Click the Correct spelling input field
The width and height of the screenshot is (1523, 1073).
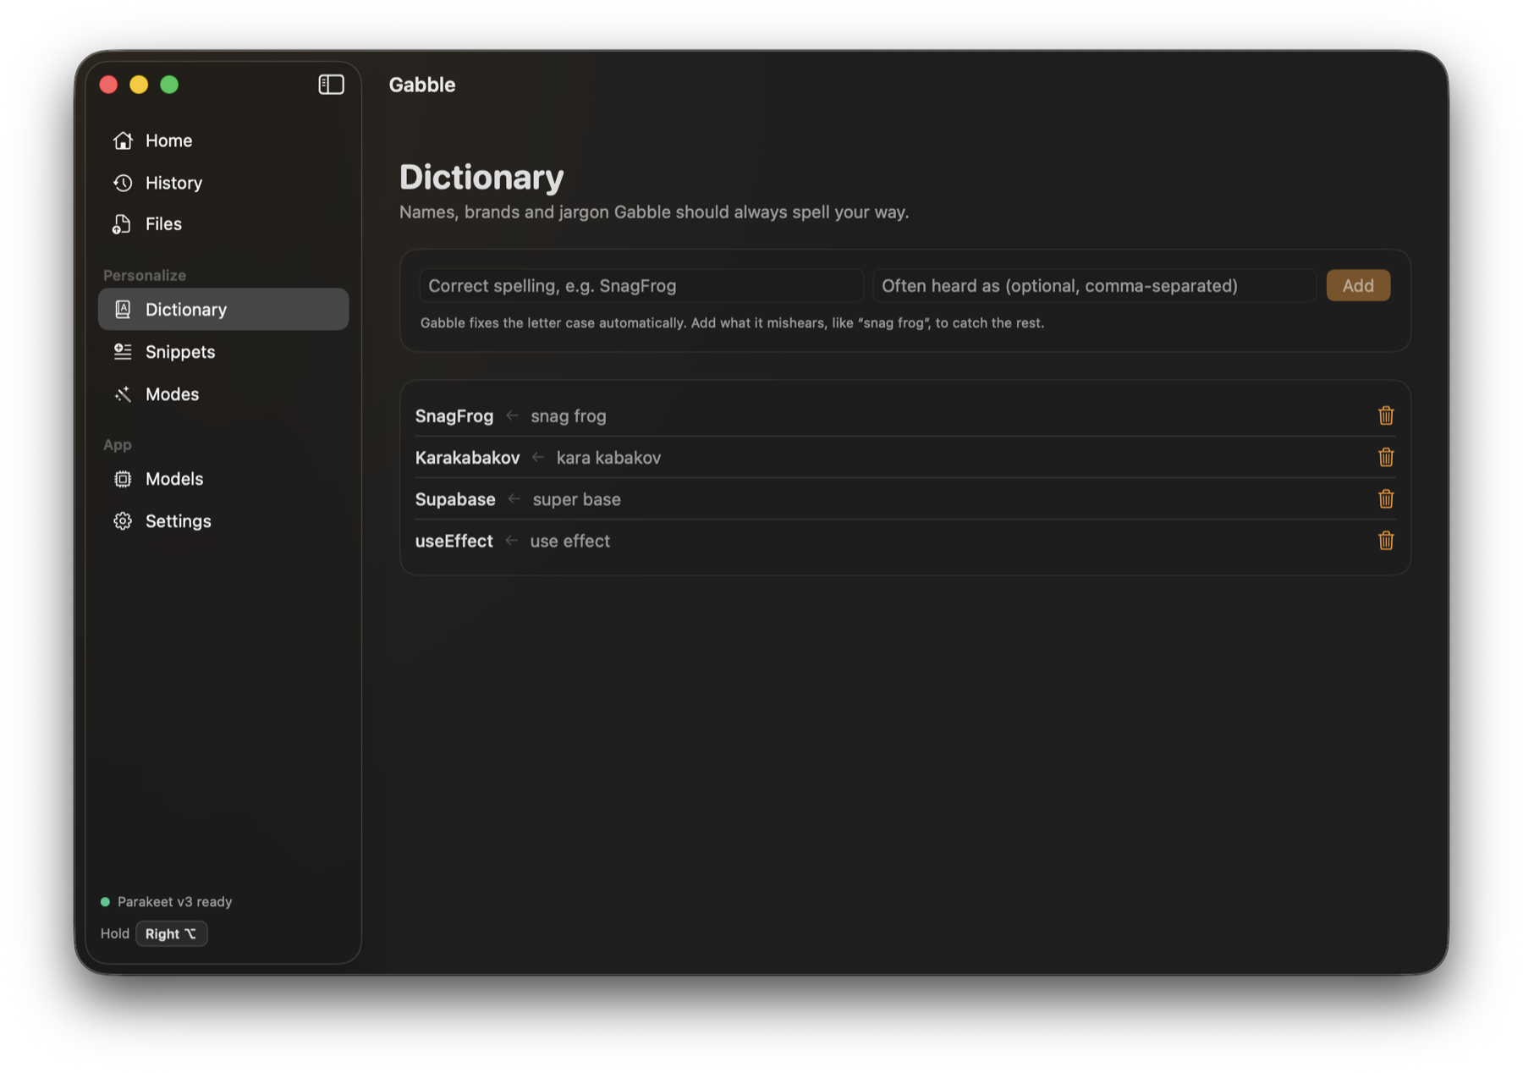[x=641, y=286]
